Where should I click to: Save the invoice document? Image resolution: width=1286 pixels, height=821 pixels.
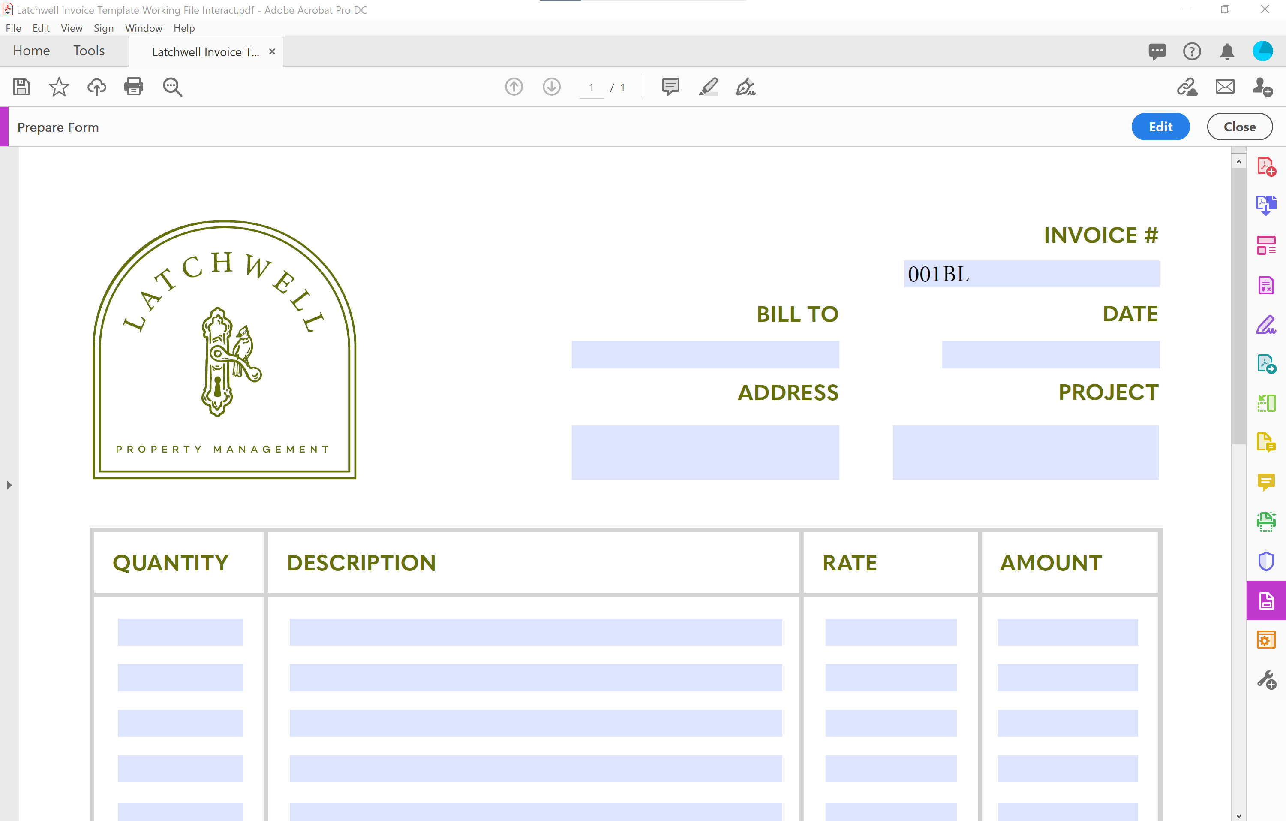[21, 87]
